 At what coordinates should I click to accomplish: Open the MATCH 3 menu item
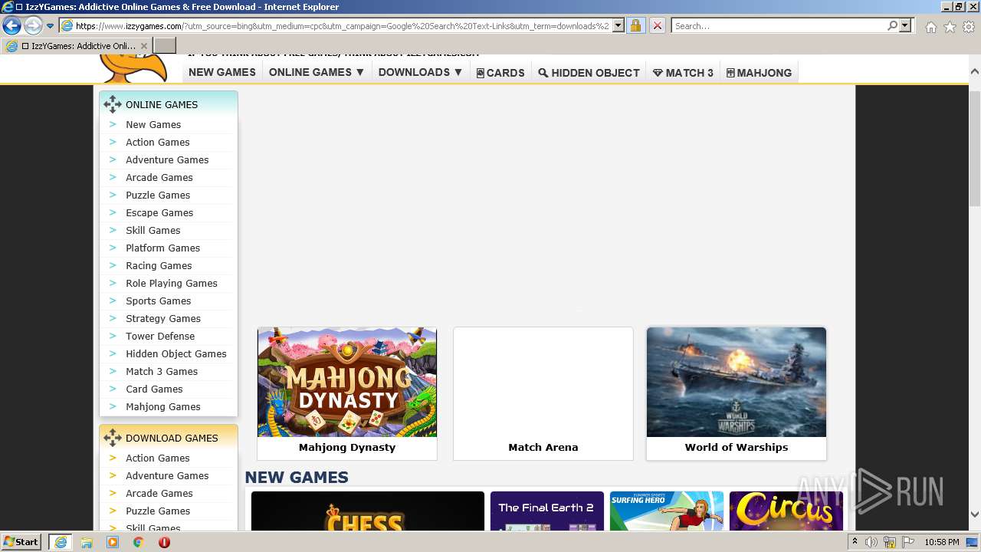tap(683, 73)
